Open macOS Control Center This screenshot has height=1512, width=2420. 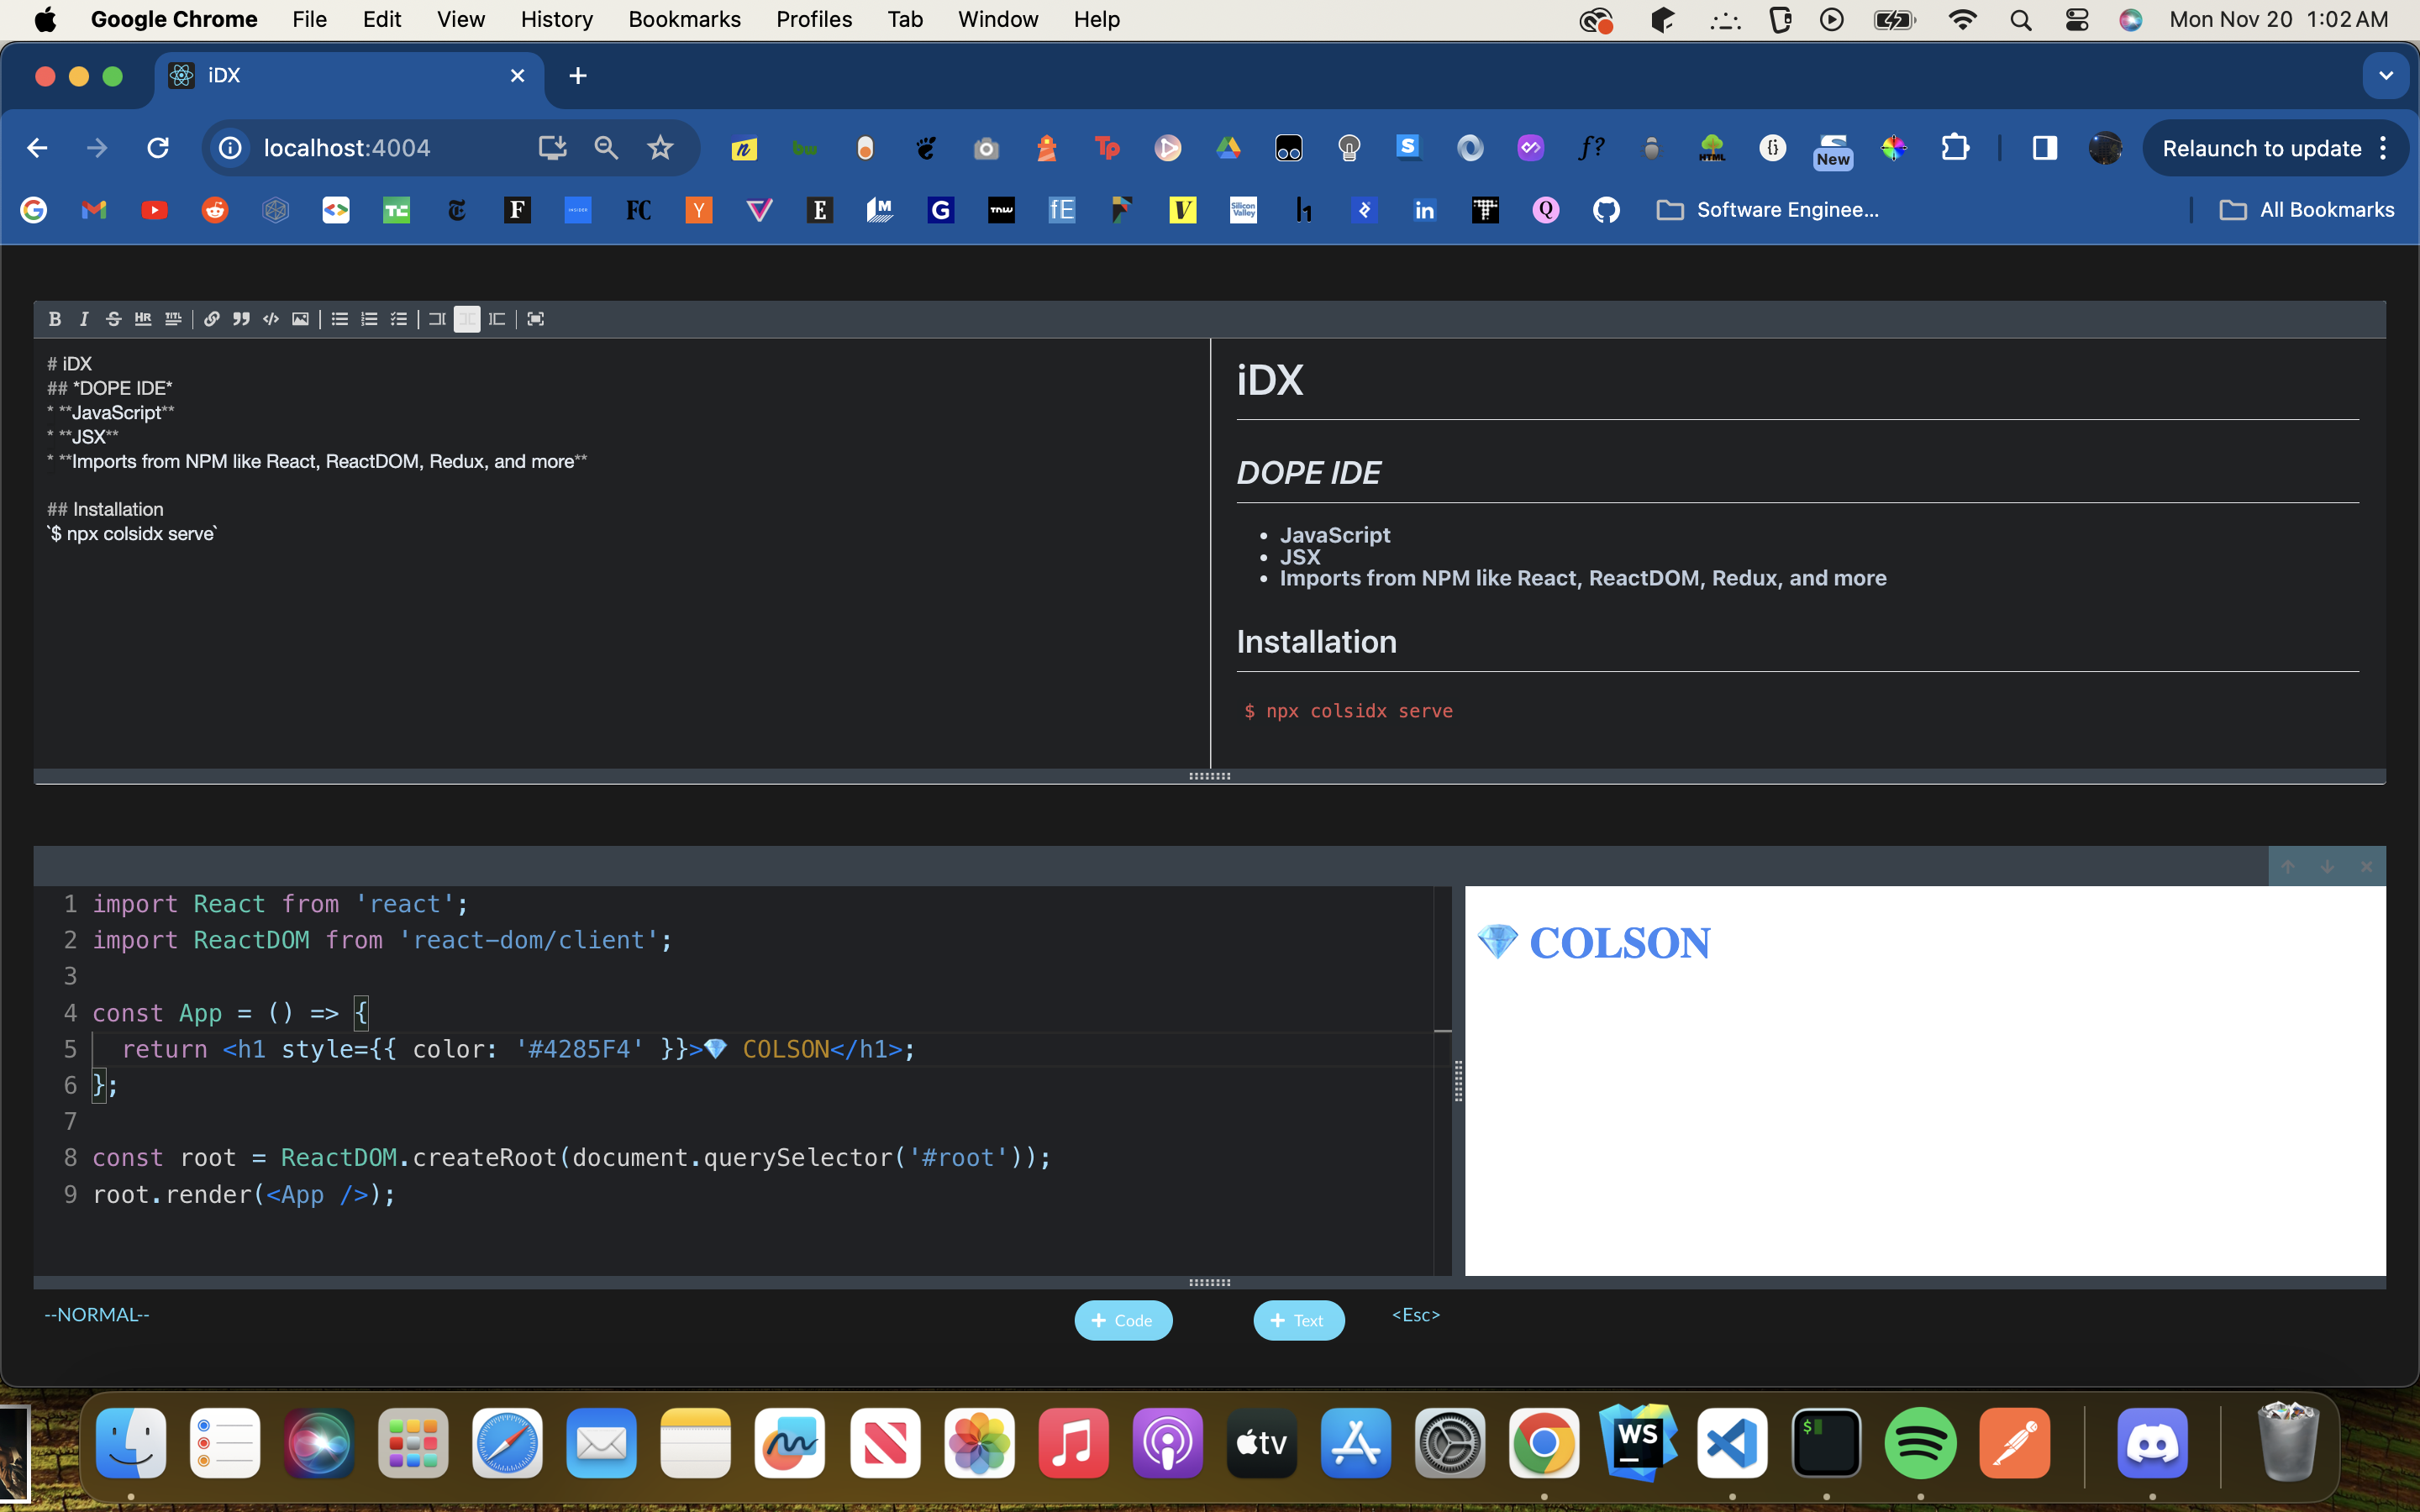pyautogui.click(x=2076, y=20)
